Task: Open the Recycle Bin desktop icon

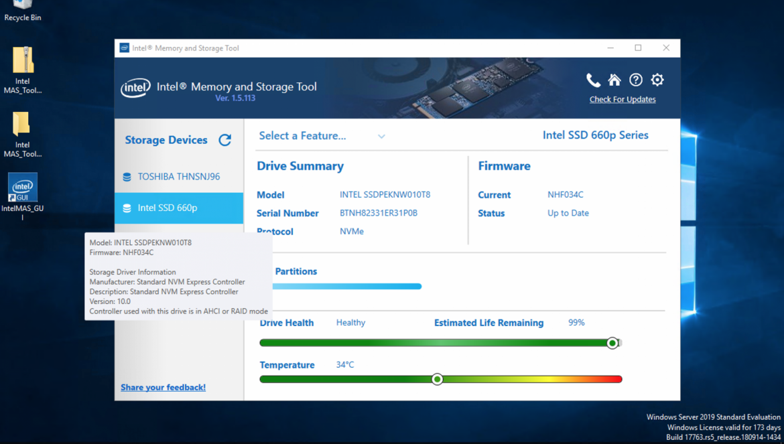Action: point(23,11)
